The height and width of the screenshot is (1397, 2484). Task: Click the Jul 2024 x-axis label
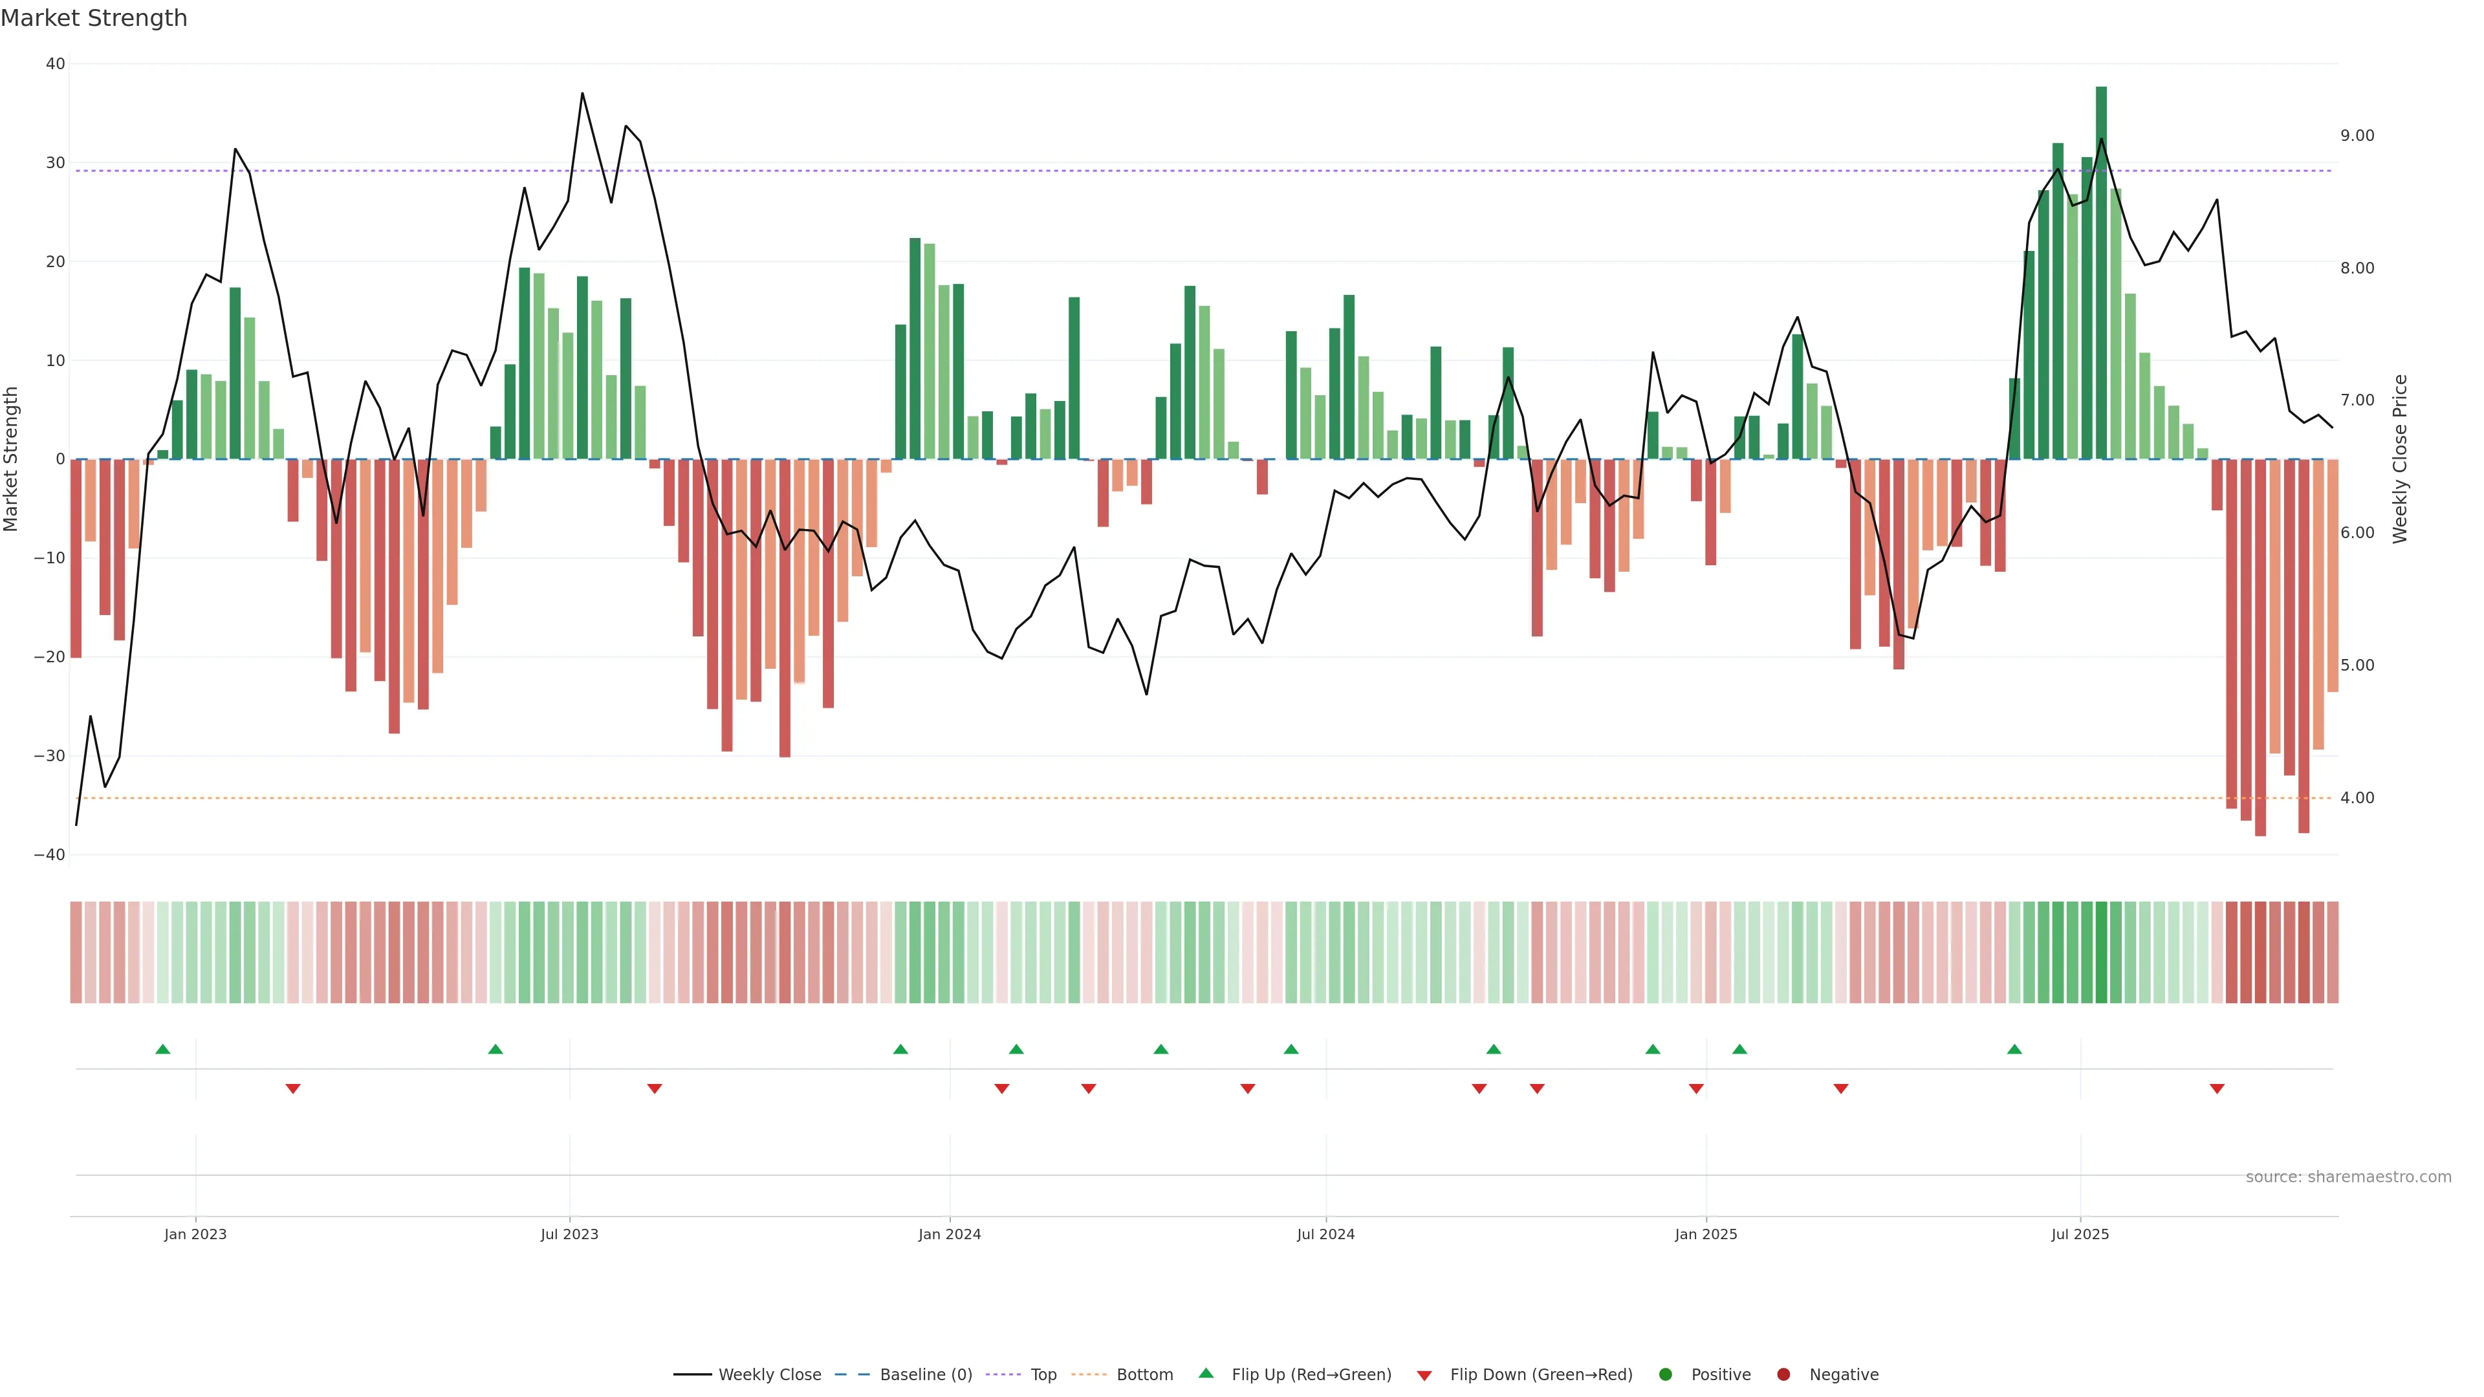pyautogui.click(x=1325, y=1234)
